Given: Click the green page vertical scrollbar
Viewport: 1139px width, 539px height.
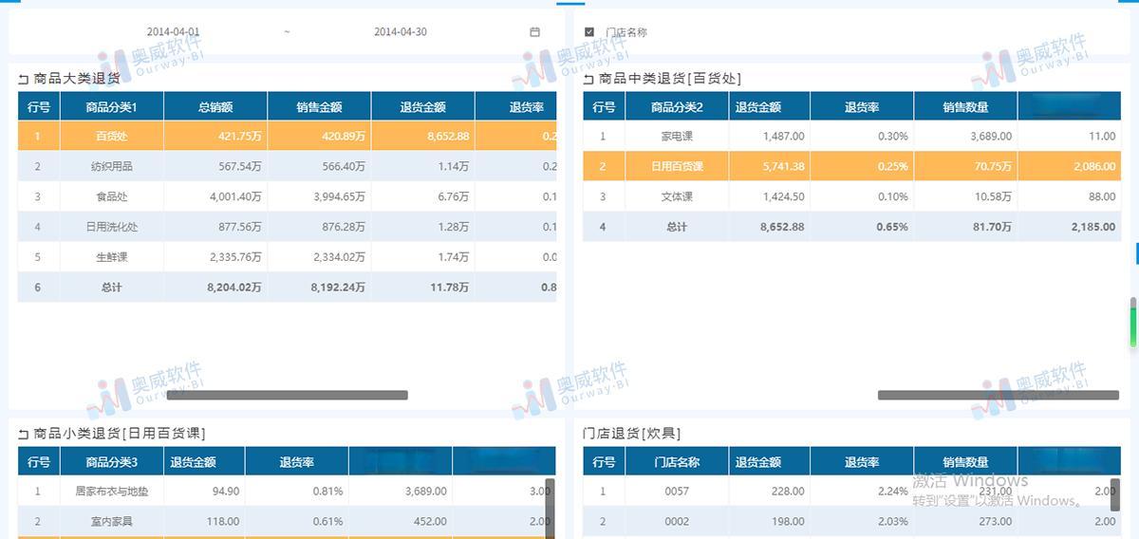Looking at the screenshot, I should coord(1133,325).
